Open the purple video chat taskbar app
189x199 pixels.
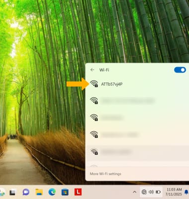26,192
